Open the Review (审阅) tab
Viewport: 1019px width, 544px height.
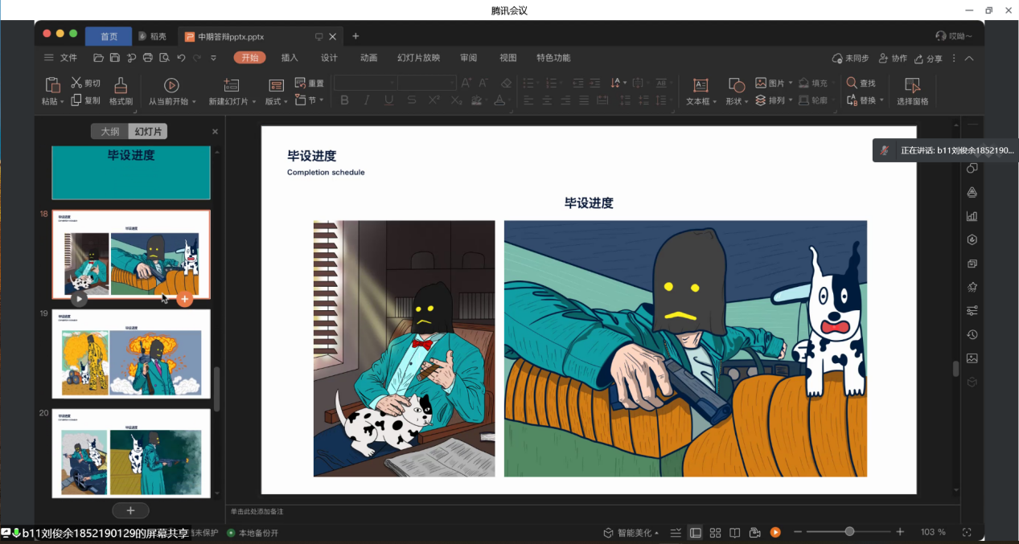click(x=468, y=58)
